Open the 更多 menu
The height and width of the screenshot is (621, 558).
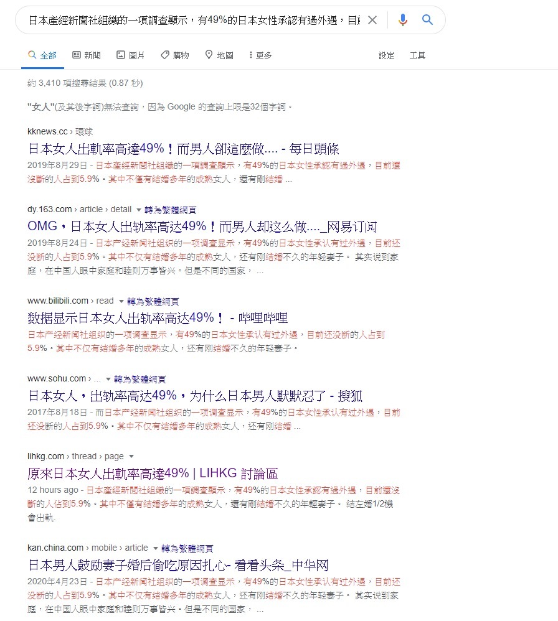pos(260,55)
